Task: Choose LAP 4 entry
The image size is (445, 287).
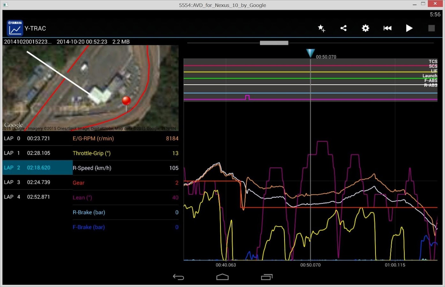Action: tap(37, 197)
